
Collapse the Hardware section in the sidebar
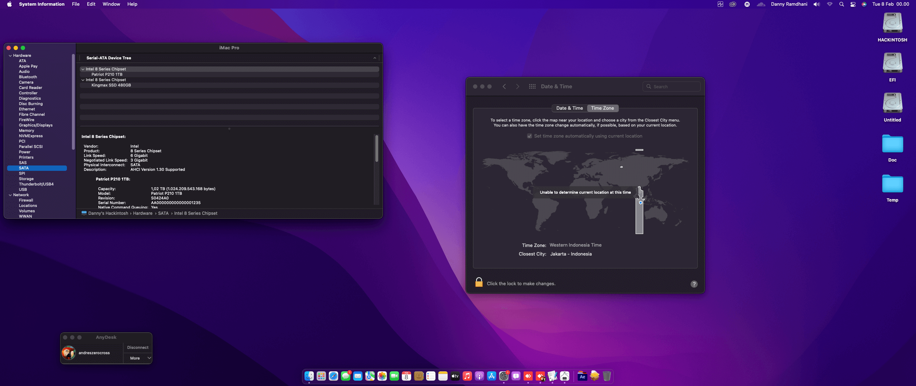(x=10, y=56)
